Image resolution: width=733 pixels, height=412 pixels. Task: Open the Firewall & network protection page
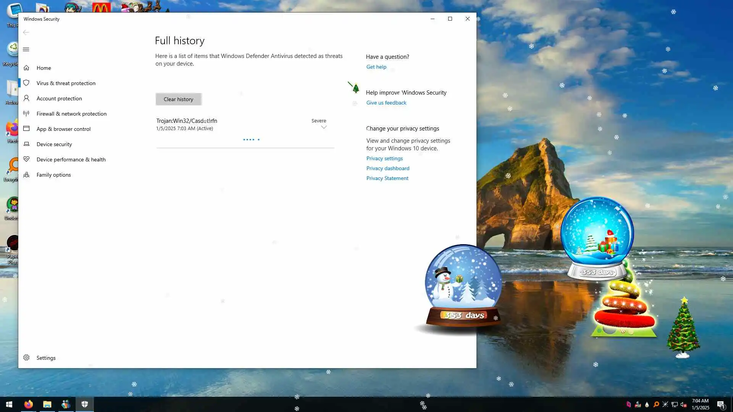point(71,114)
